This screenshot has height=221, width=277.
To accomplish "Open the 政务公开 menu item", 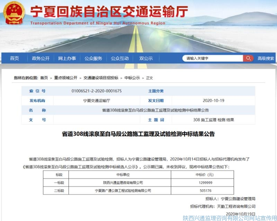I will click(41, 58).
